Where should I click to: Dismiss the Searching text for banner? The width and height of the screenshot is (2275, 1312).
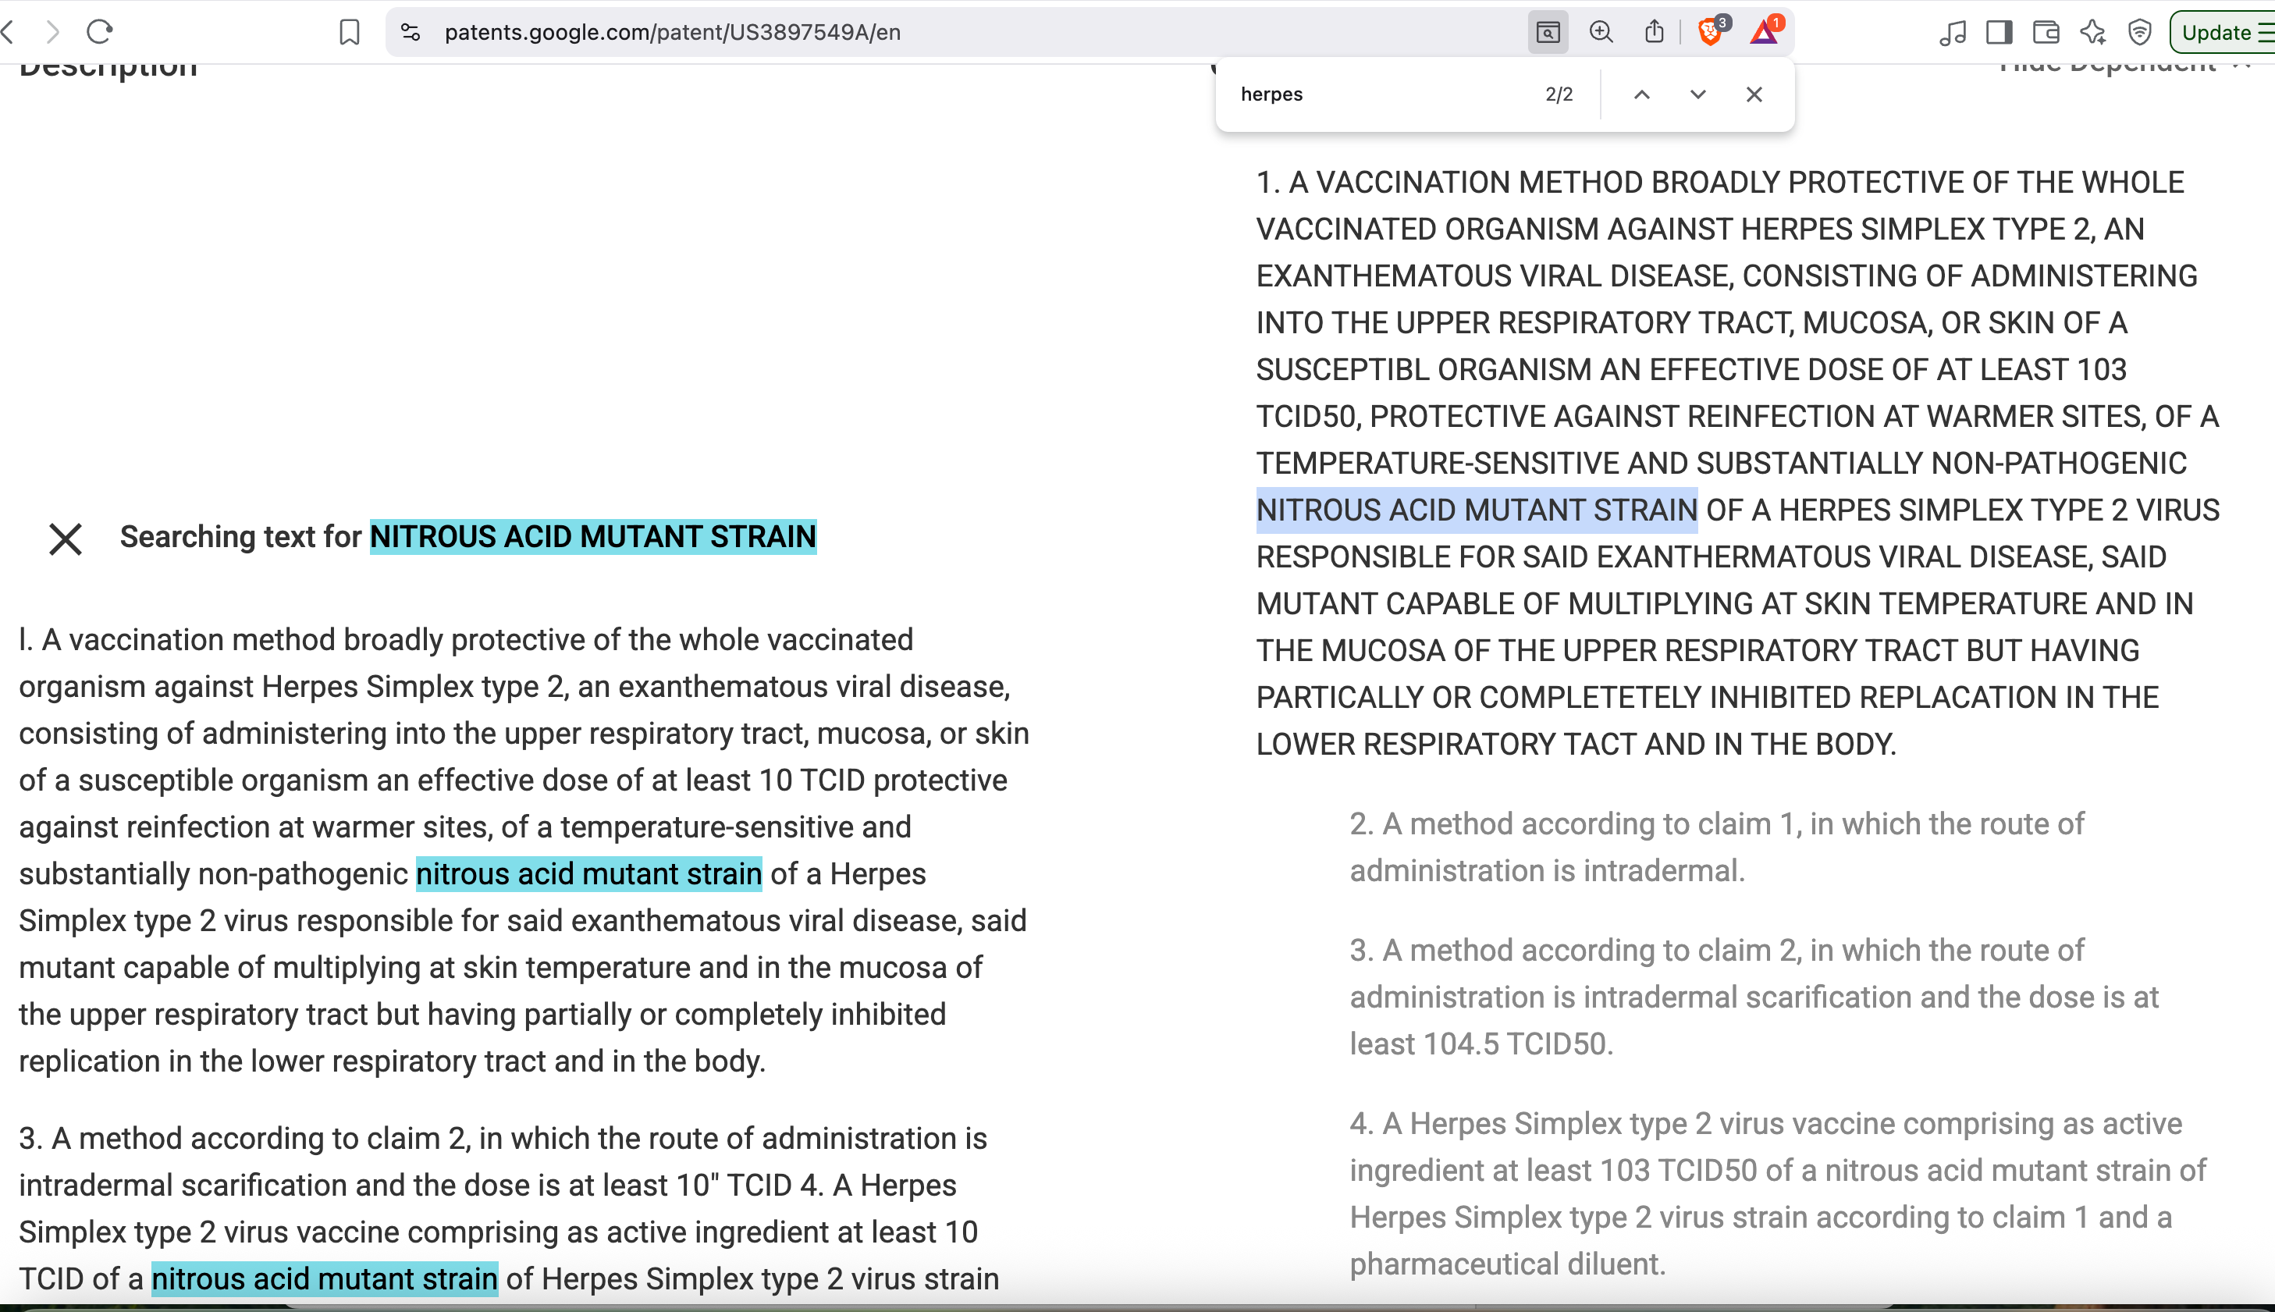tap(65, 539)
